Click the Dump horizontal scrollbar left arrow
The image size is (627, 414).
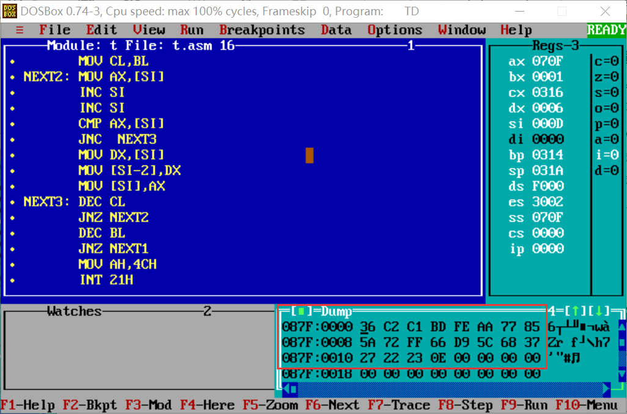286,389
